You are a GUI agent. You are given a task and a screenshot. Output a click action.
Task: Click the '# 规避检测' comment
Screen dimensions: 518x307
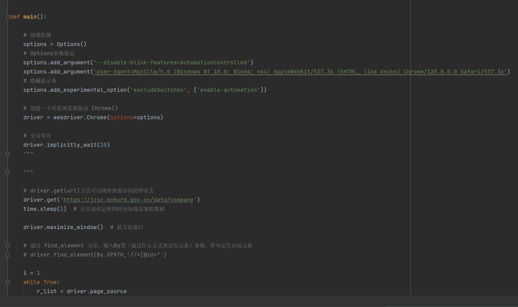point(38,35)
